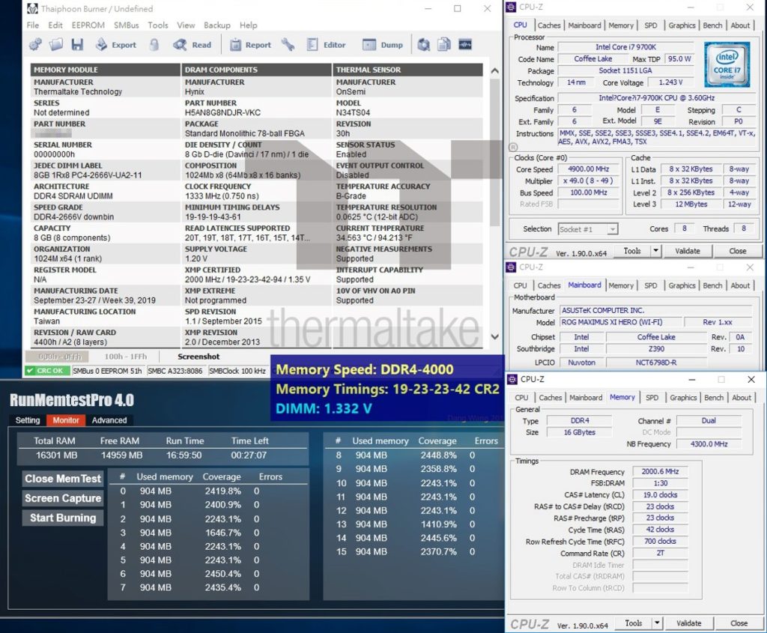The height and width of the screenshot is (633, 767).
Task: Click the wrench tool icon
Action: [x=288, y=44]
